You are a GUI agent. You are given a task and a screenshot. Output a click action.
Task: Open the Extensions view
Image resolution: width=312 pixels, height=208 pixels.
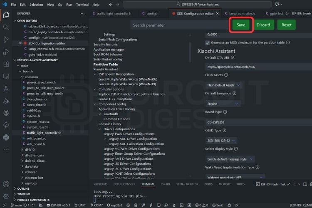[6, 64]
